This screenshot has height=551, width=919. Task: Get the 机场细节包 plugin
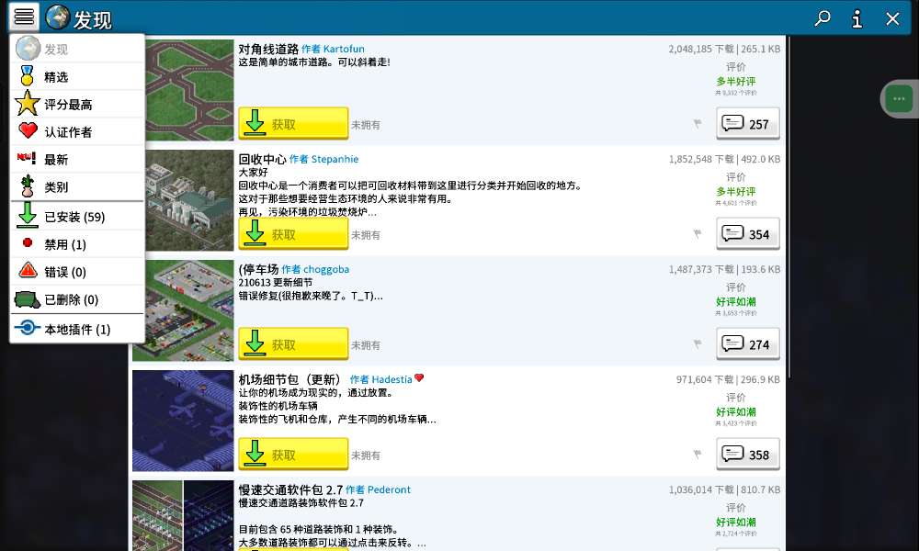point(293,454)
